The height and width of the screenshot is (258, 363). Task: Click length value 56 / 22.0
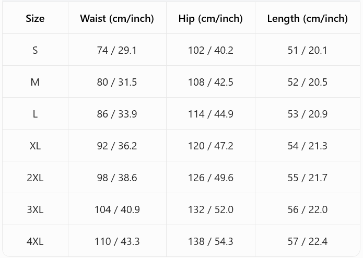(307, 209)
